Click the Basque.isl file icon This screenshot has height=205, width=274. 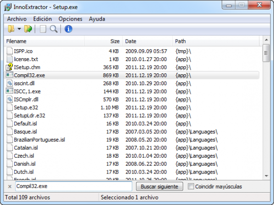10,132
